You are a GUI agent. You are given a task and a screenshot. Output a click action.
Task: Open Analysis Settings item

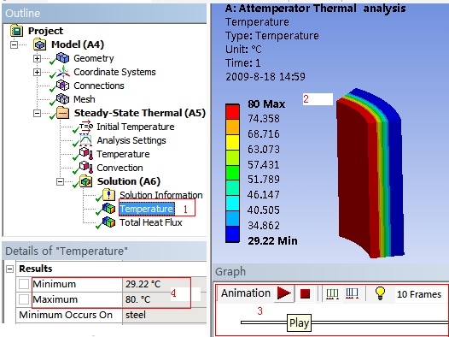click(131, 140)
